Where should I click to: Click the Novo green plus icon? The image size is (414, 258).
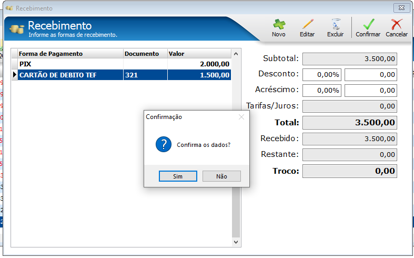click(279, 24)
